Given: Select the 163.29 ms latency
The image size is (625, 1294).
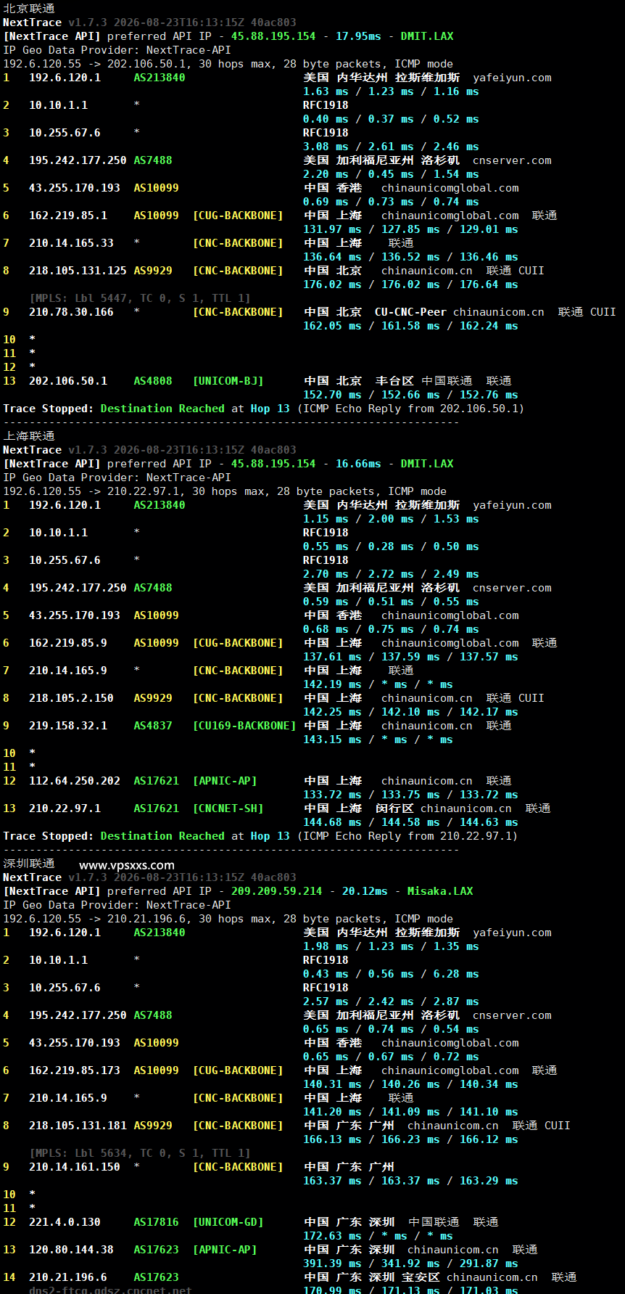Looking at the screenshot, I should [489, 1181].
